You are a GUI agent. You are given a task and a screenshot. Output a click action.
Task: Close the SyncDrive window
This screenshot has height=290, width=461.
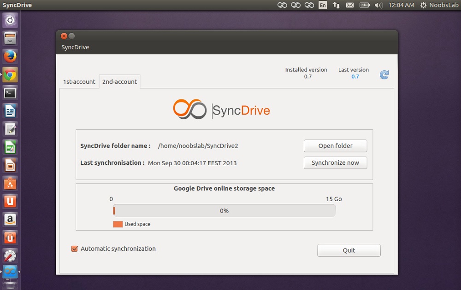[x=64, y=36]
